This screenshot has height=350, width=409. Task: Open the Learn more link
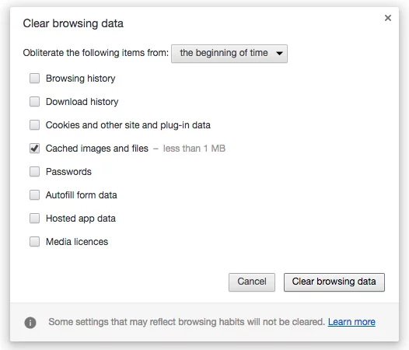pos(351,322)
